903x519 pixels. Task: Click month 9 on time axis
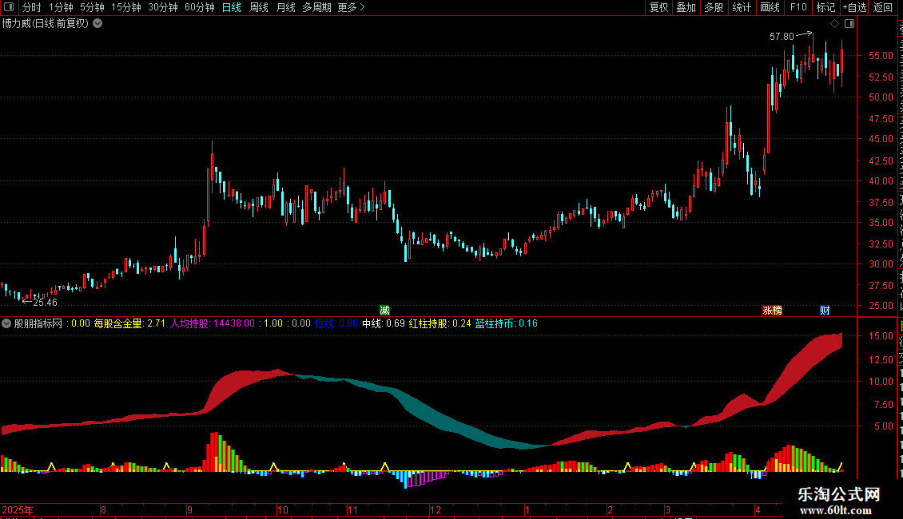coord(189,509)
